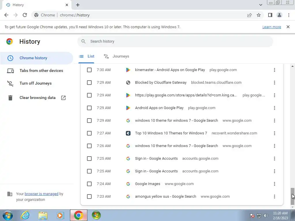This screenshot has width=295, height=221.
Task: Check the kinemaster Google Play entry
Action: 89,70
